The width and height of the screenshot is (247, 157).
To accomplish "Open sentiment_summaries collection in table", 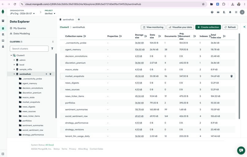I will click(76, 110).
